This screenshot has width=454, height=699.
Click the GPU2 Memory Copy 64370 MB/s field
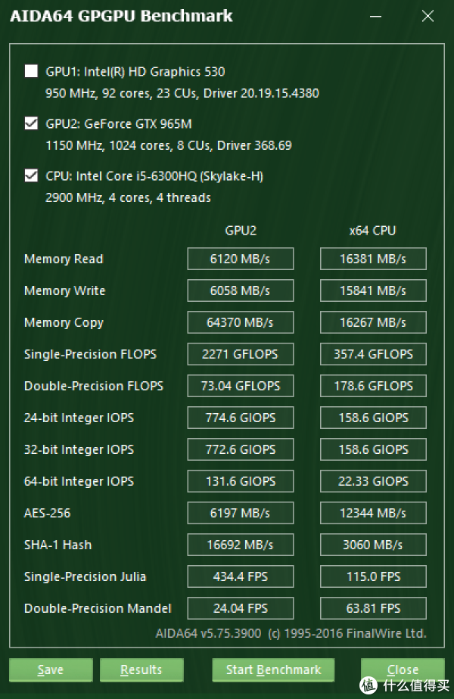coord(241,322)
